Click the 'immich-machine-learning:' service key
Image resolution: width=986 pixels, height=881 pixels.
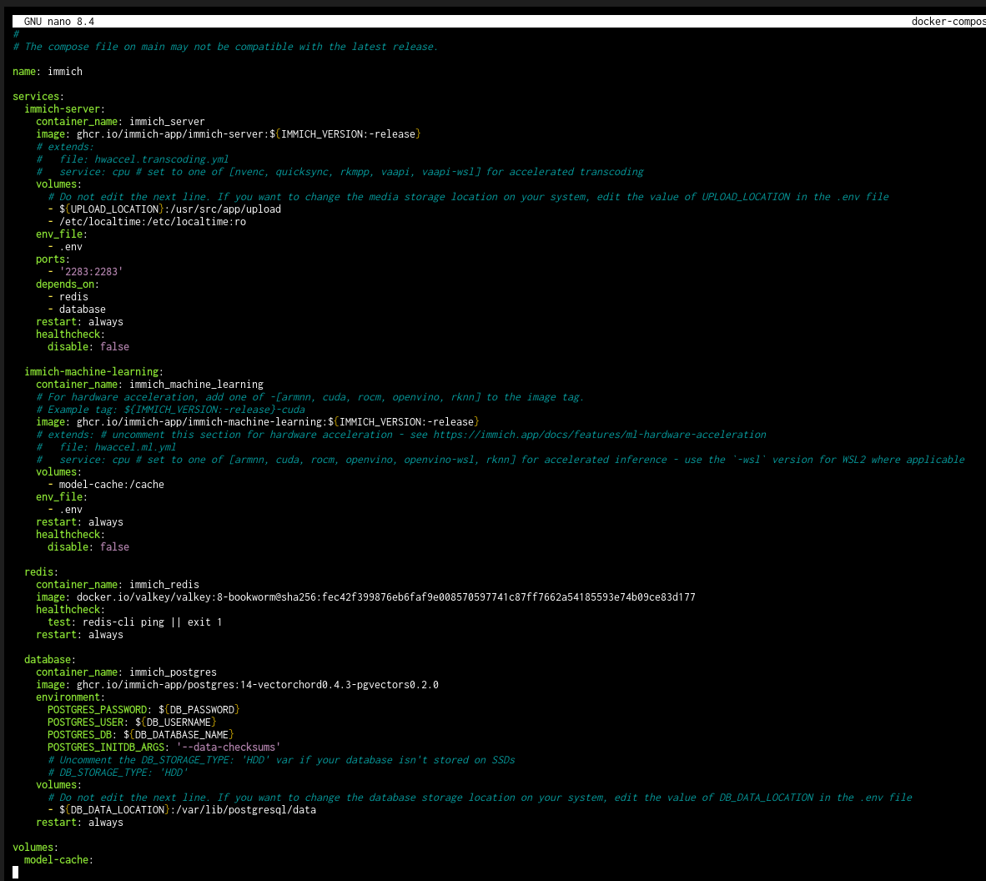pos(93,371)
